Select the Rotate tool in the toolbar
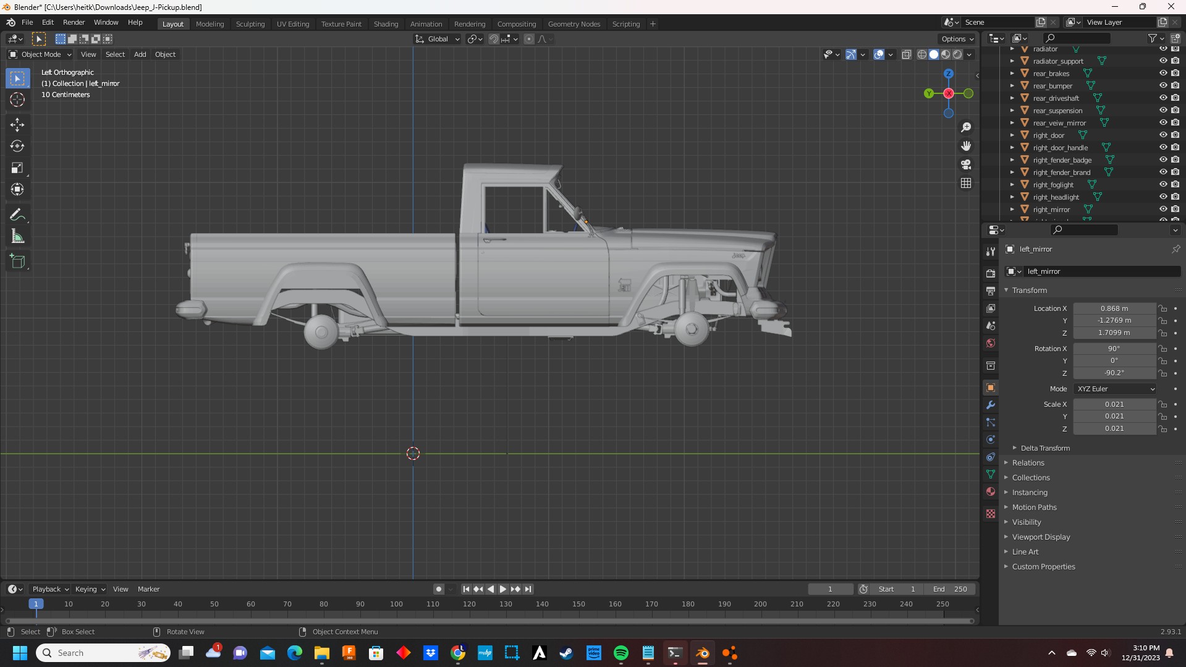The width and height of the screenshot is (1186, 667). (17, 146)
